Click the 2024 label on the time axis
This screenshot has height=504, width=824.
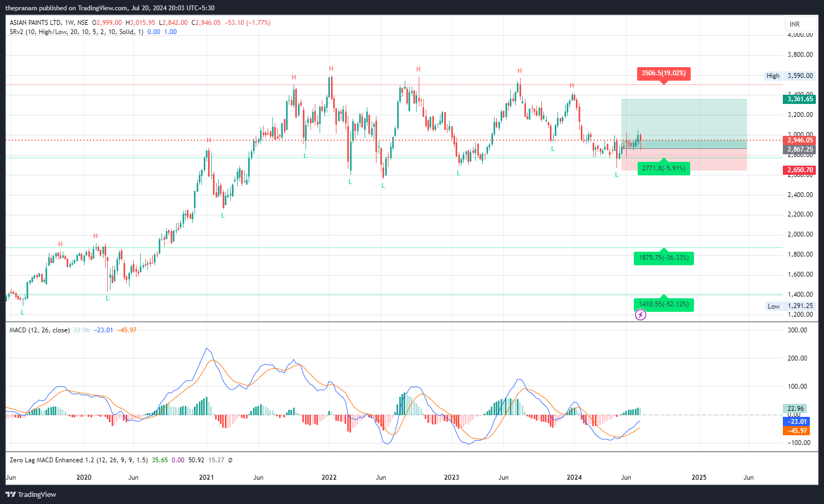click(574, 477)
